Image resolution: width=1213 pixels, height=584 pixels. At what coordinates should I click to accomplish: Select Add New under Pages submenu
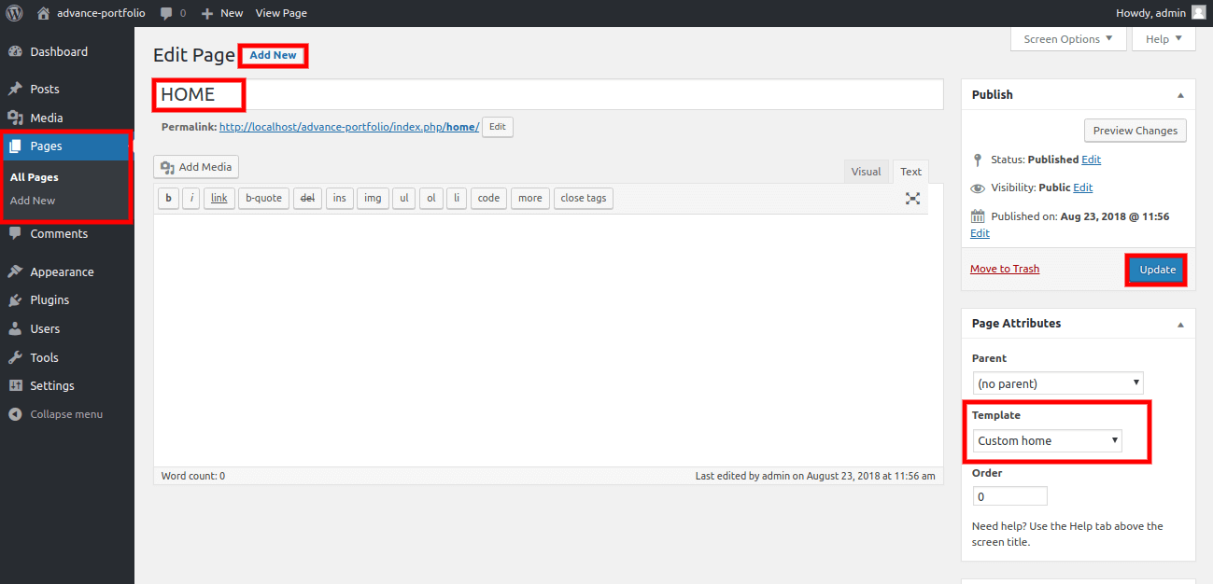pyautogui.click(x=33, y=201)
